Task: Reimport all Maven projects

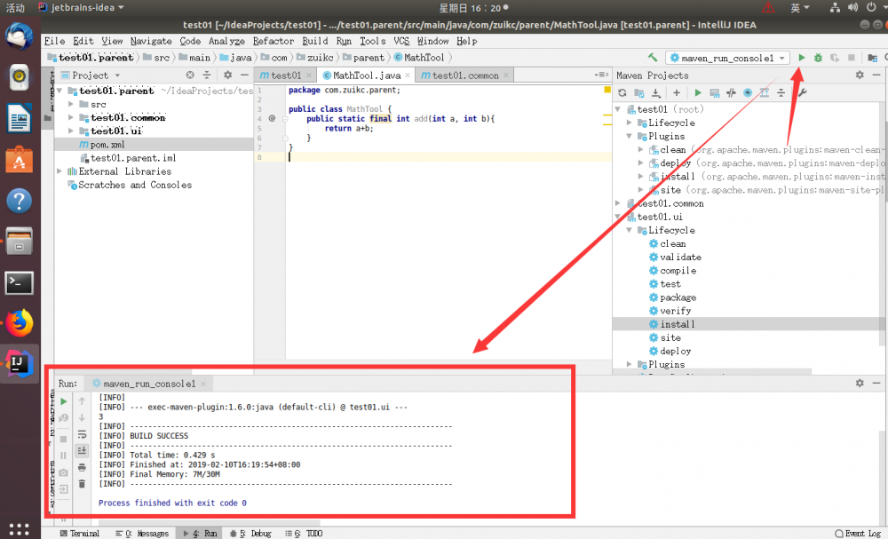Action: pyautogui.click(x=622, y=92)
